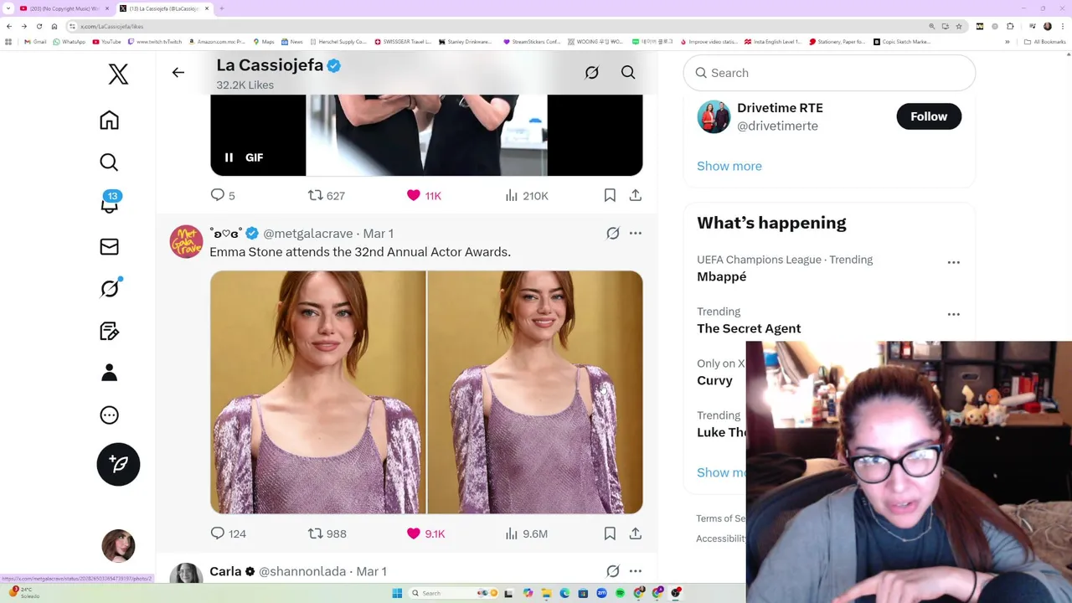Open a new browser tab
Screen dimensions: 1072x603
[222, 8]
